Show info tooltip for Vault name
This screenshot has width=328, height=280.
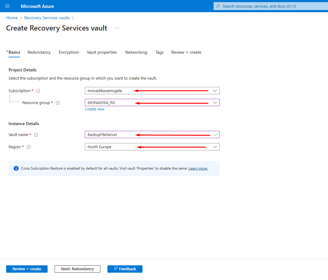(x=36, y=135)
